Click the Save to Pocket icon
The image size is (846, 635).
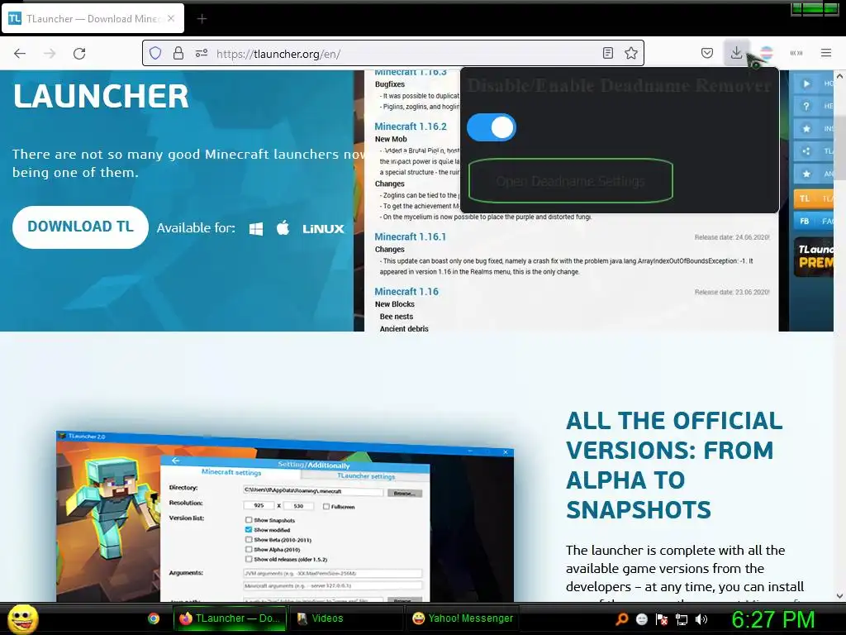[x=707, y=53]
